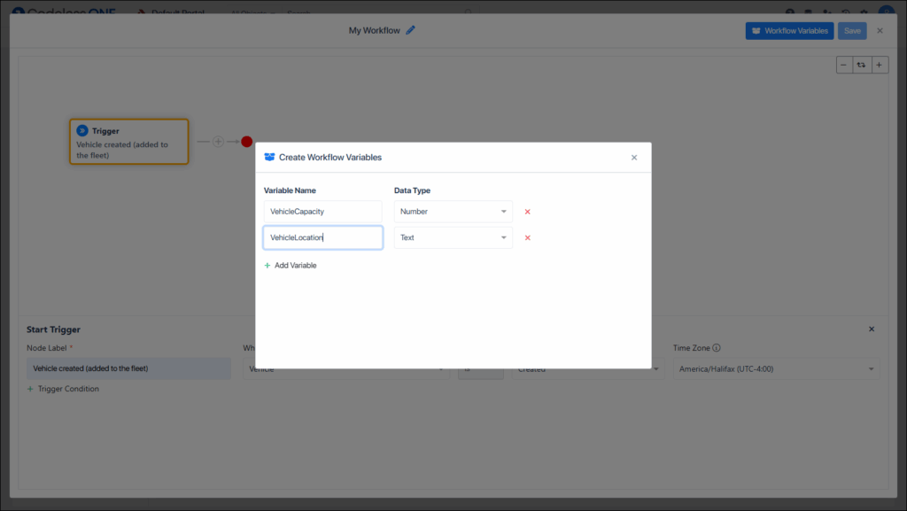Image resolution: width=907 pixels, height=511 pixels.
Task: Click the Workflow Variables button
Action: [x=789, y=30]
